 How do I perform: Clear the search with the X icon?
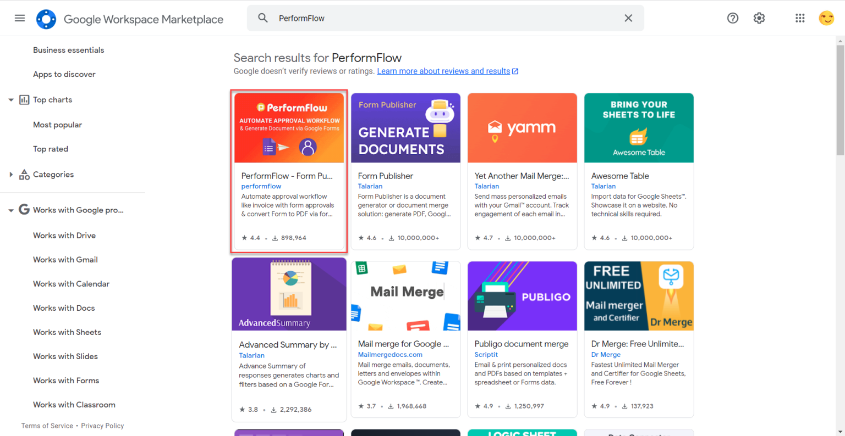tap(628, 18)
